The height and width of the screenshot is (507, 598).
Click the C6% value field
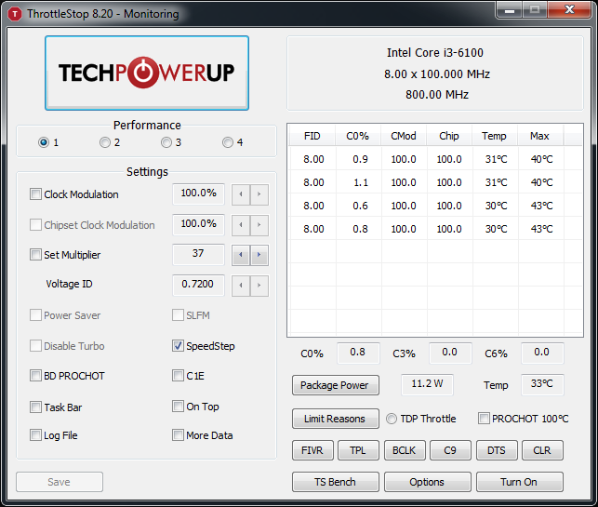pos(542,353)
